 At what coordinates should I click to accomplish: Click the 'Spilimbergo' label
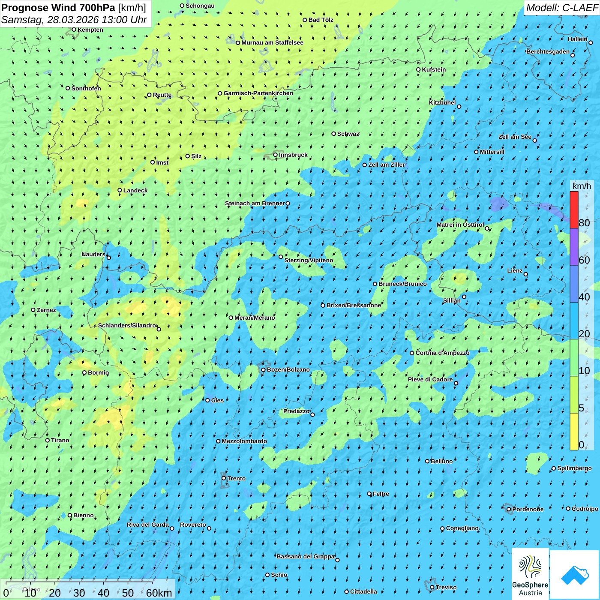tap(575, 468)
